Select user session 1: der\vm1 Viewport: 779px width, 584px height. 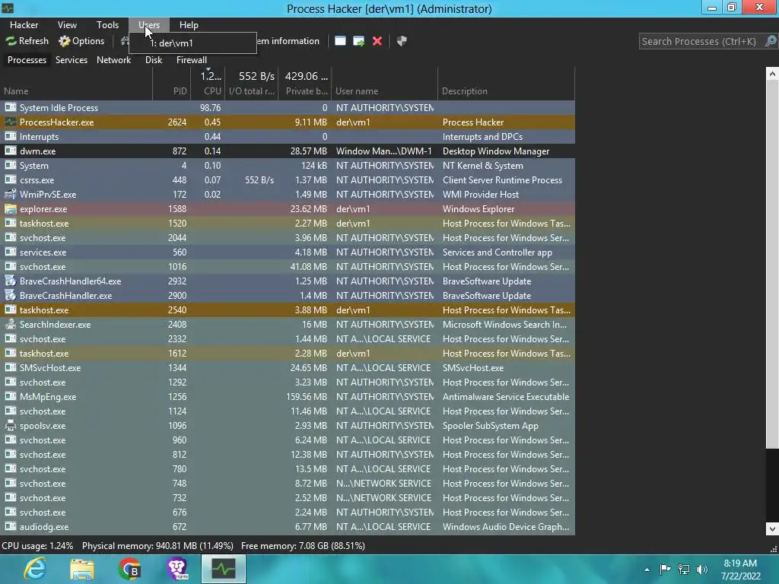tap(192, 43)
